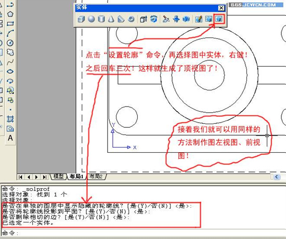
Task: Click the horizontal scrollbar left arrow
Action: [x=277, y=177]
